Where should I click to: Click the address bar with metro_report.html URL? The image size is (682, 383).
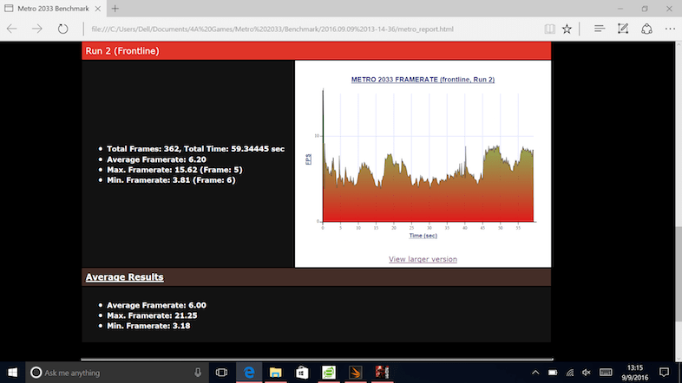click(272, 29)
